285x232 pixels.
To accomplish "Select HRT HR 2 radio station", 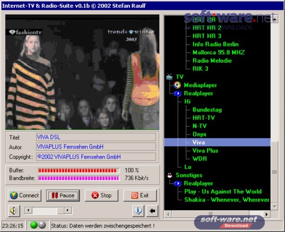I will (x=207, y=28).
